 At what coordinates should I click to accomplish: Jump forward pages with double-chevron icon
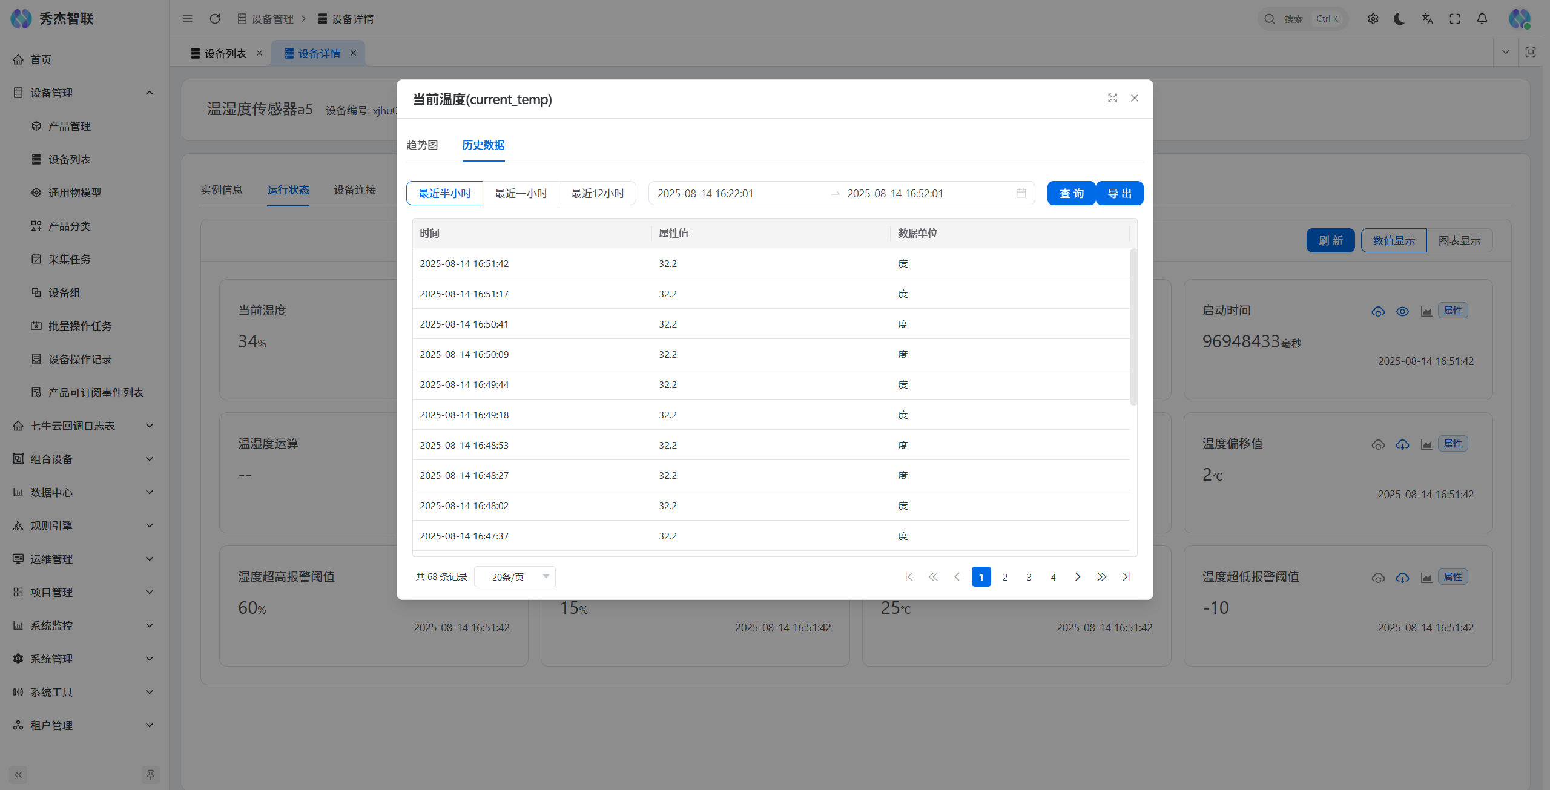point(1101,577)
